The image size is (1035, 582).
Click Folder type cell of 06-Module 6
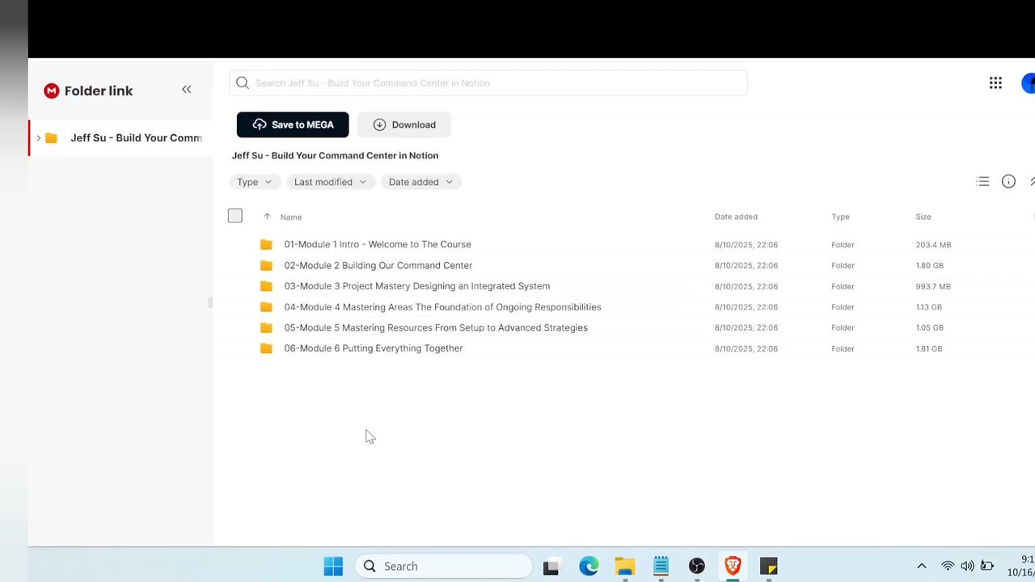[843, 348]
